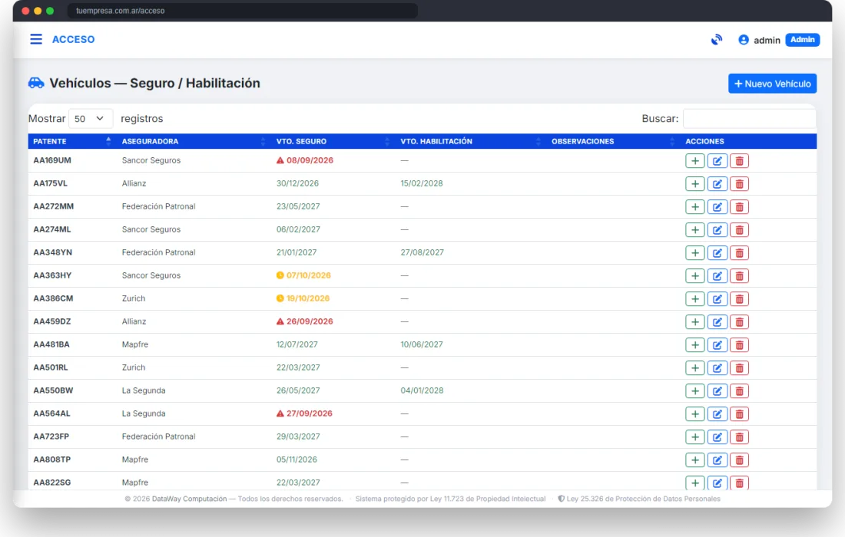Screen dimensions: 845x537
Task: Edit the AA550BW row
Action: pos(717,391)
